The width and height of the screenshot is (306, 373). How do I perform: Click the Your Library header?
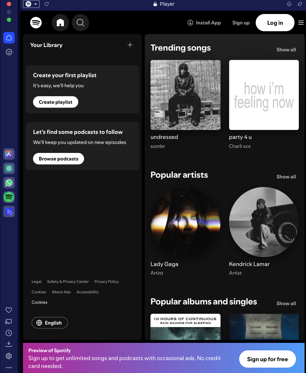[46, 45]
